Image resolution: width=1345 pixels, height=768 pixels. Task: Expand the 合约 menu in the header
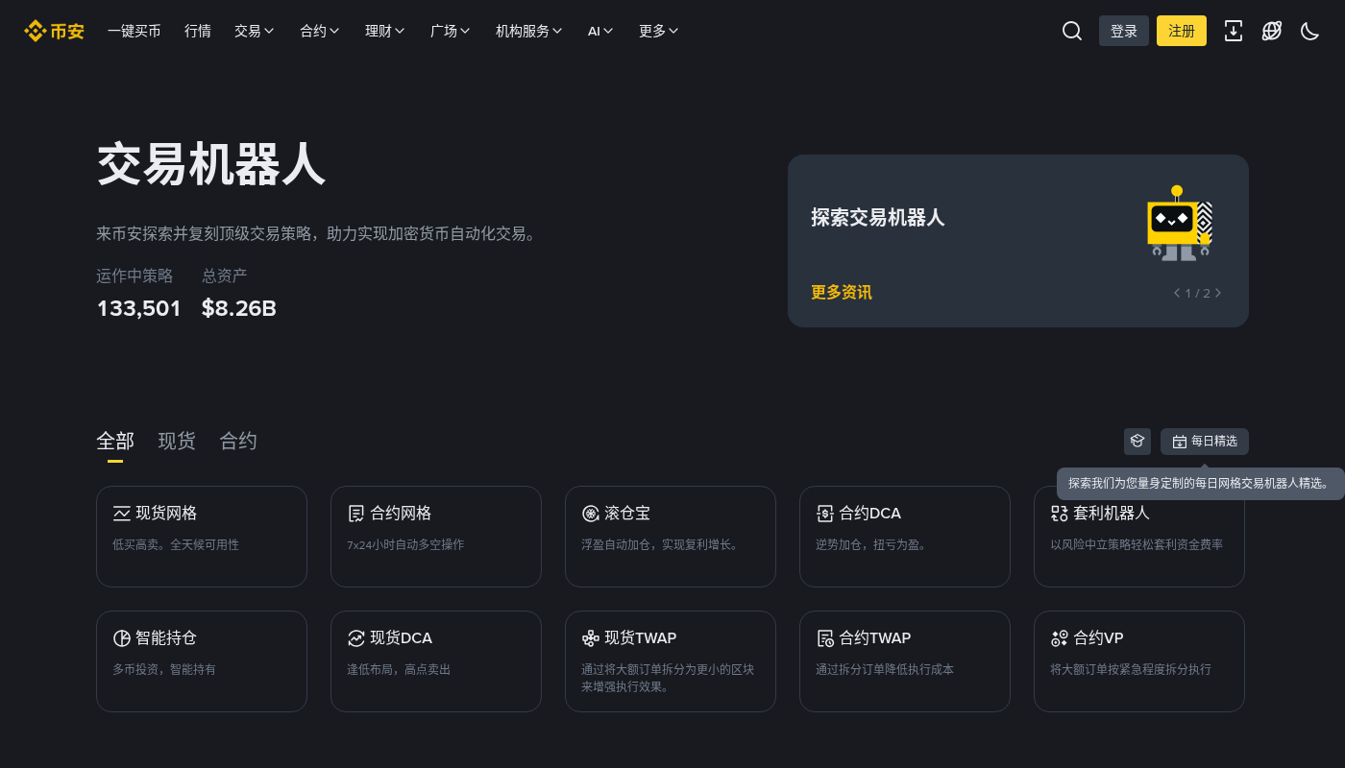[320, 31]
